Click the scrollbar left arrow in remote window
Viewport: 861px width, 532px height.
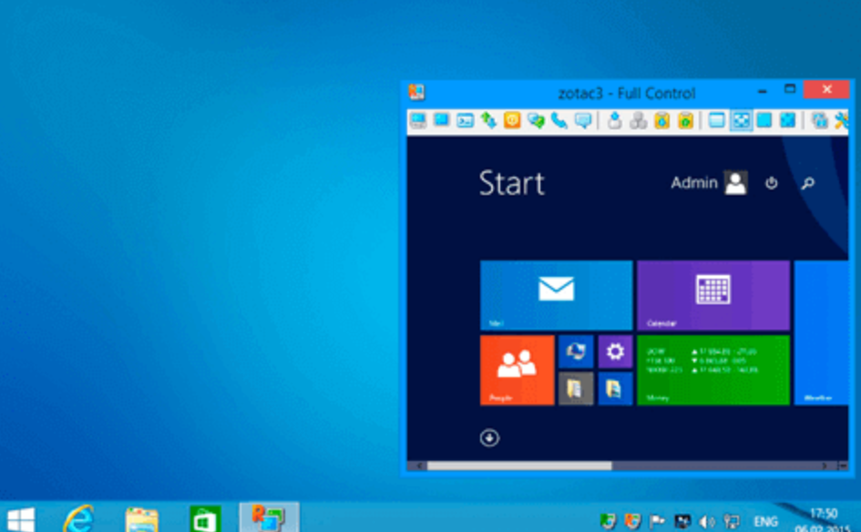point(419,465)
